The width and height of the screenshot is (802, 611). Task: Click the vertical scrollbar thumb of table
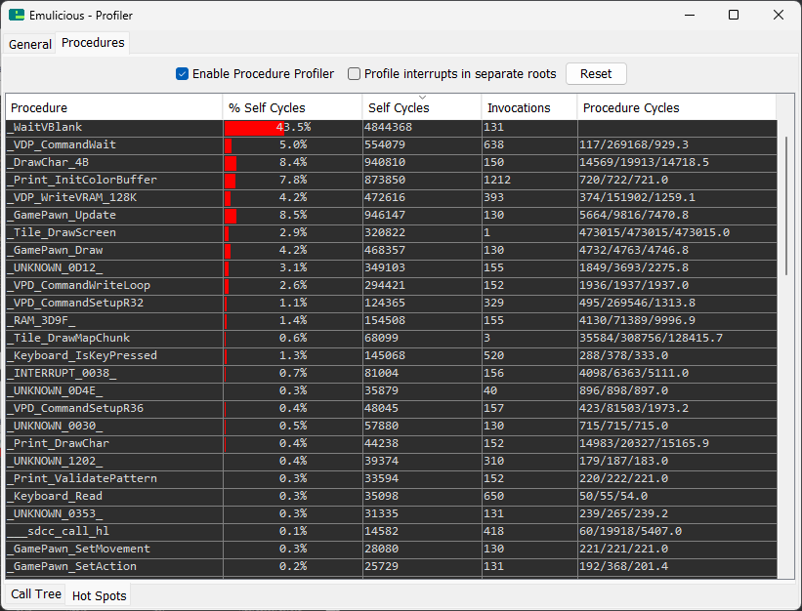[x=786, y=206]
